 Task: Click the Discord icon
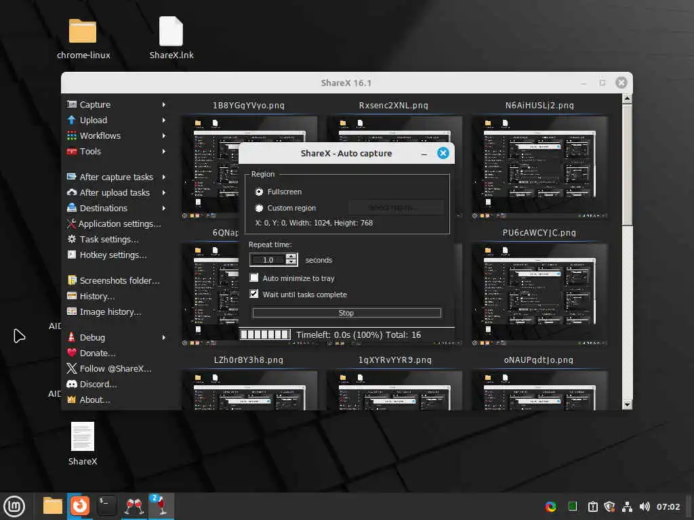pos(71,384)
